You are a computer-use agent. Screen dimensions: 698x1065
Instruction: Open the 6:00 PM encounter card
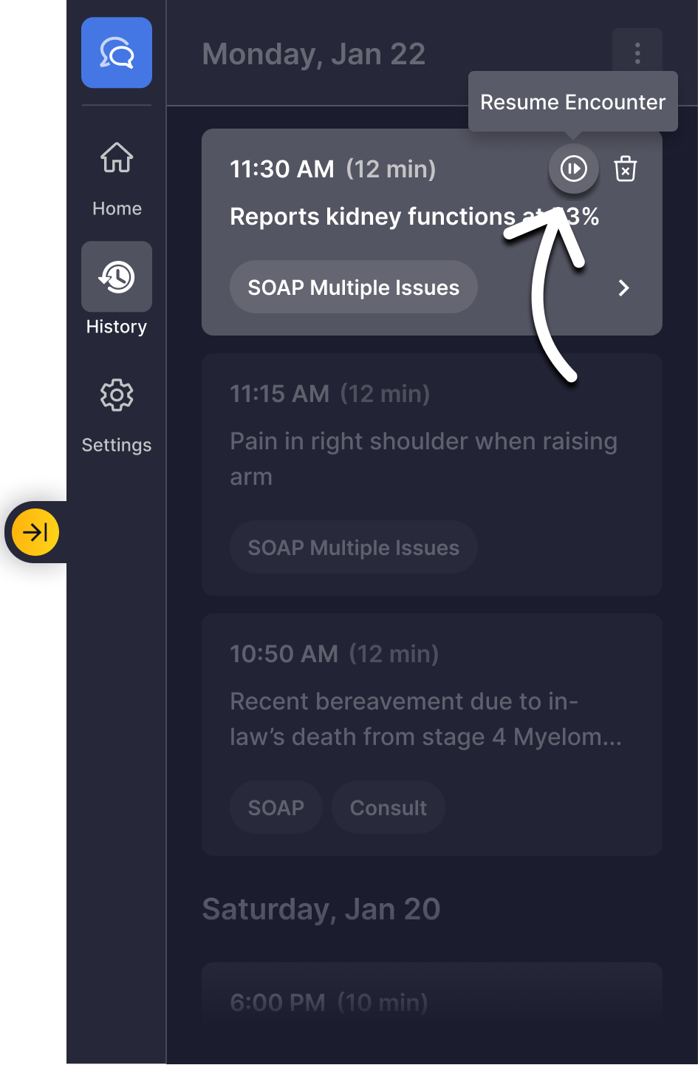pyautogui.click(x=431, y=1001)
